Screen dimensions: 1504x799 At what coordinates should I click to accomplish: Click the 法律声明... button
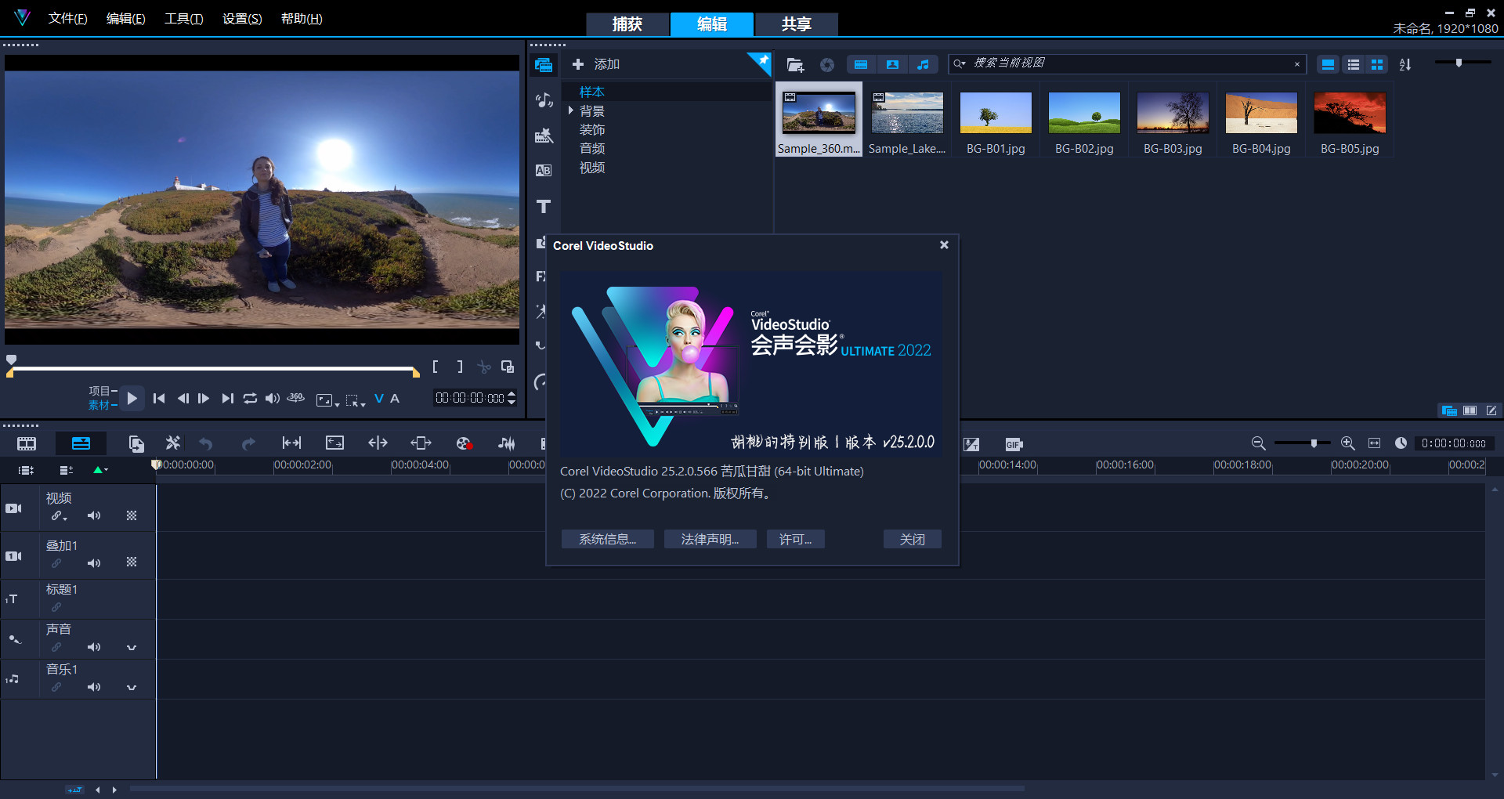pos(710,539)
